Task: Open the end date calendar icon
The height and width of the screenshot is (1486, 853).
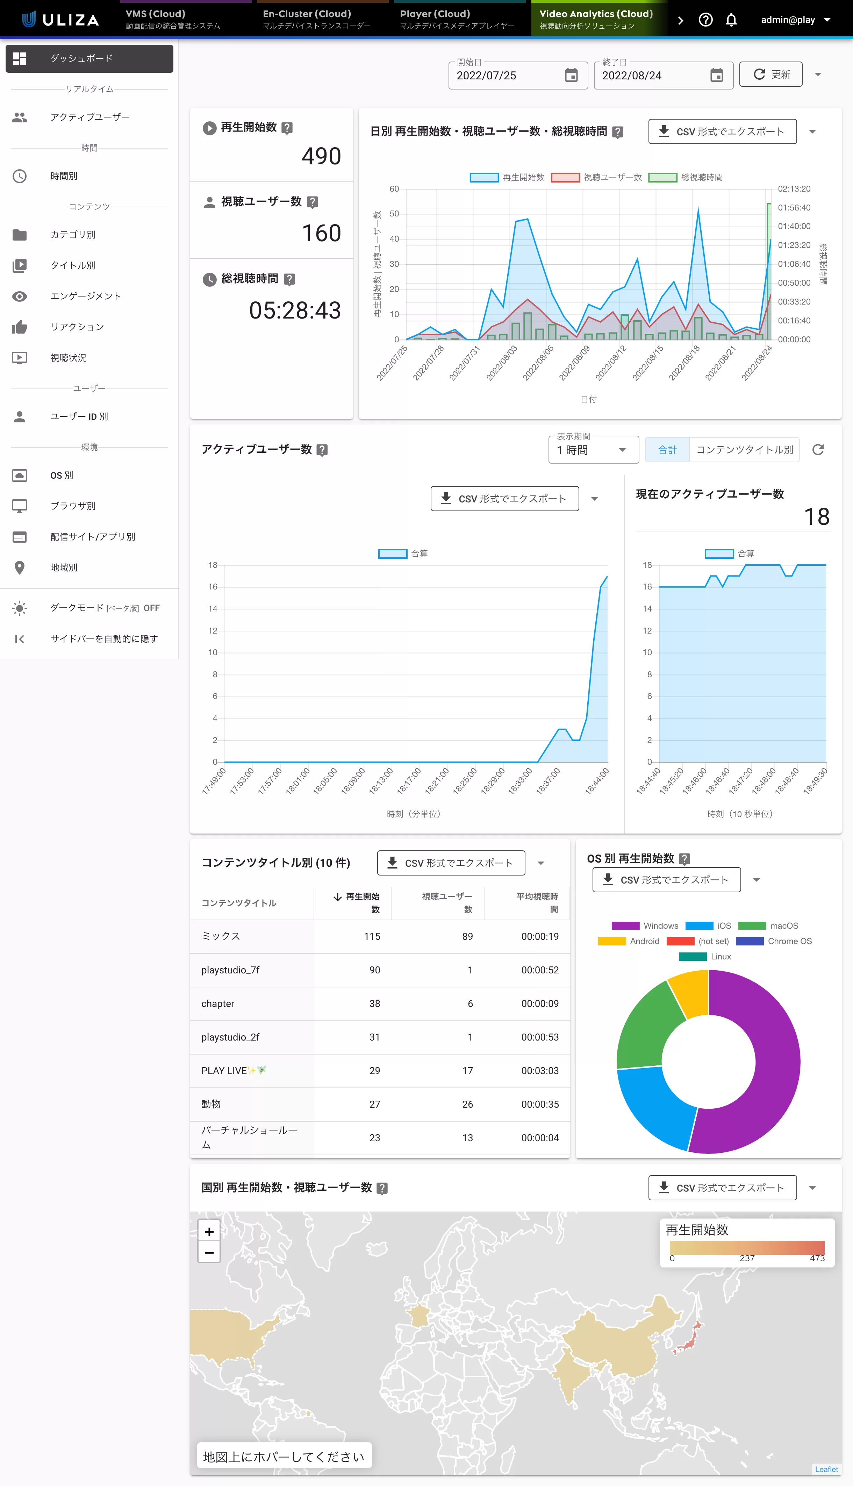Action: click(x=717, y=75)
